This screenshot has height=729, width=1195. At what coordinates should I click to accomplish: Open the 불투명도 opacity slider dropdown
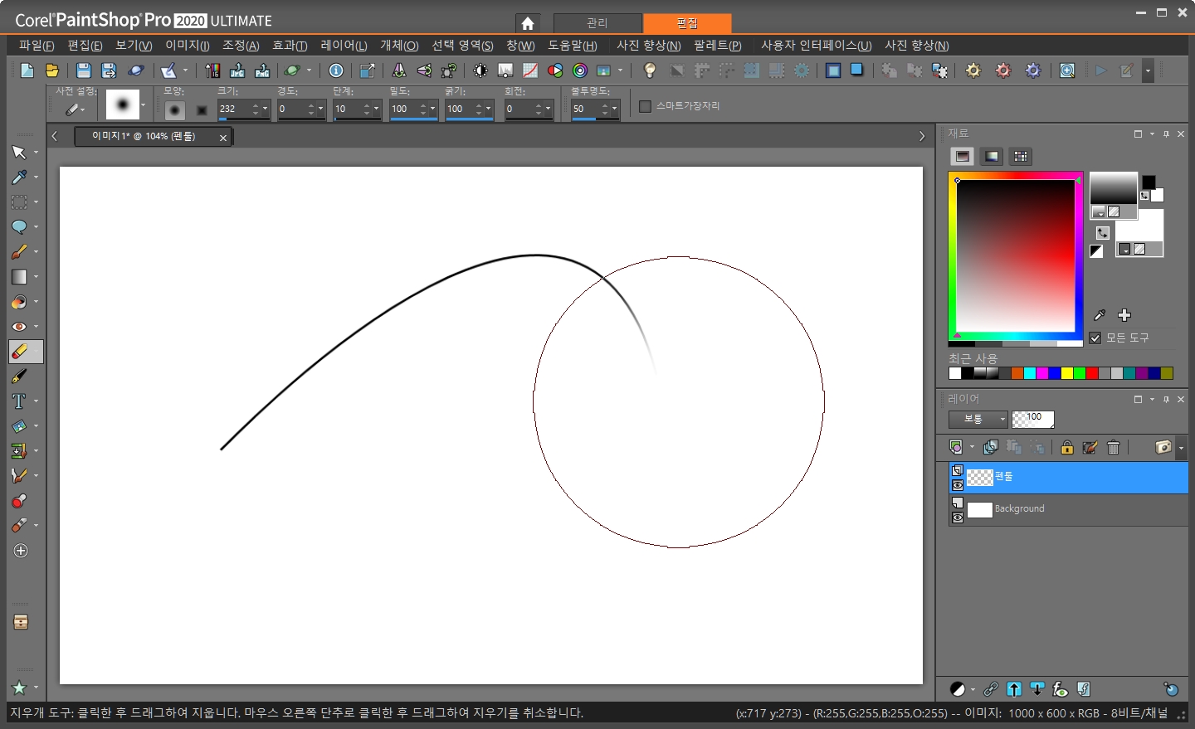point(615,109)
